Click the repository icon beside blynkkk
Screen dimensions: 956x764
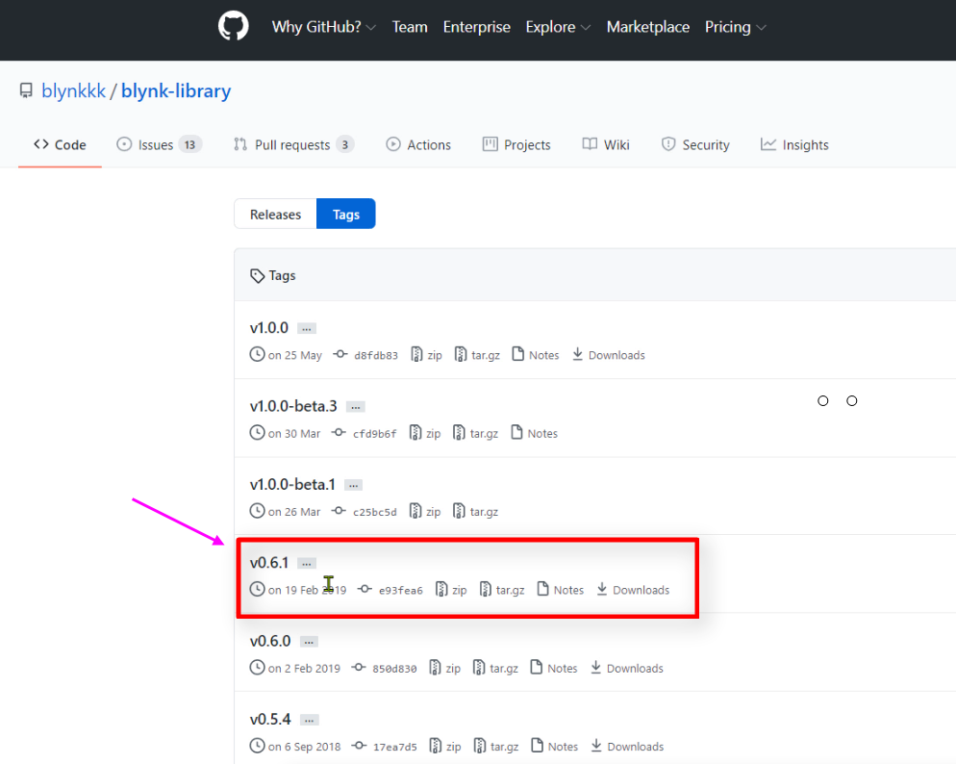[26, 90]
